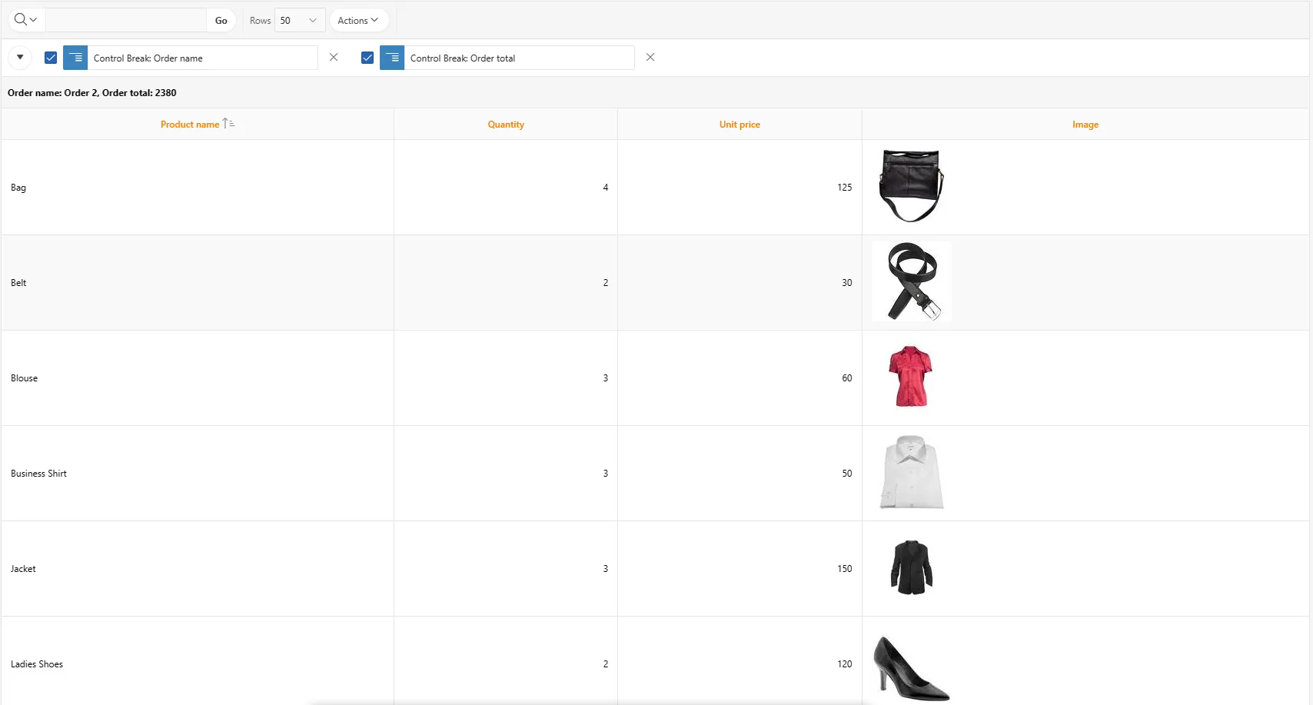Select the Belt product name cell
Screen dimensions: 1313x705
tap(198, 283)
